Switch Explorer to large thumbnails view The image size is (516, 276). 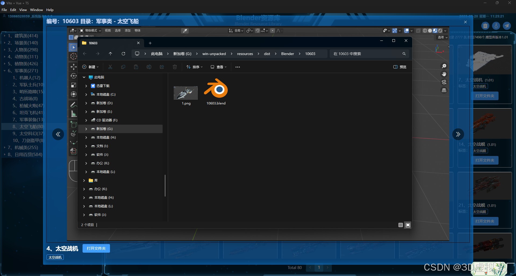coord(408,225)
